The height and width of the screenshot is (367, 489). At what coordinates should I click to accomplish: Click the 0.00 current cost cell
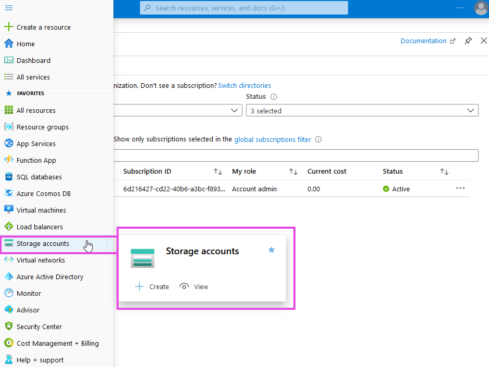coord(313,189)
